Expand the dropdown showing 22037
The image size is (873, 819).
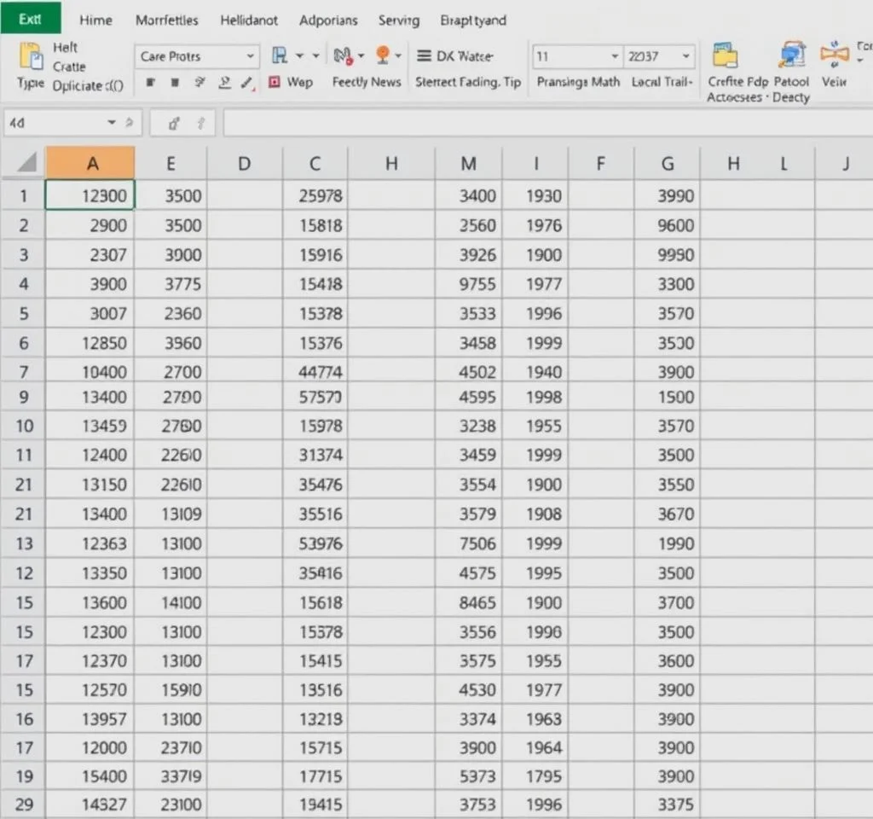click(685, 56)
